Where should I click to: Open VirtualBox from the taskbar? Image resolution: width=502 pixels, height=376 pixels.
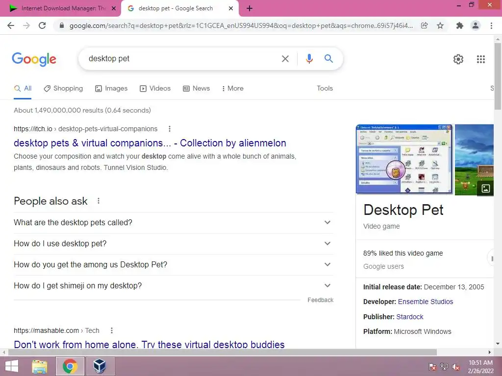pyautogui.click(x=100, y=366)
